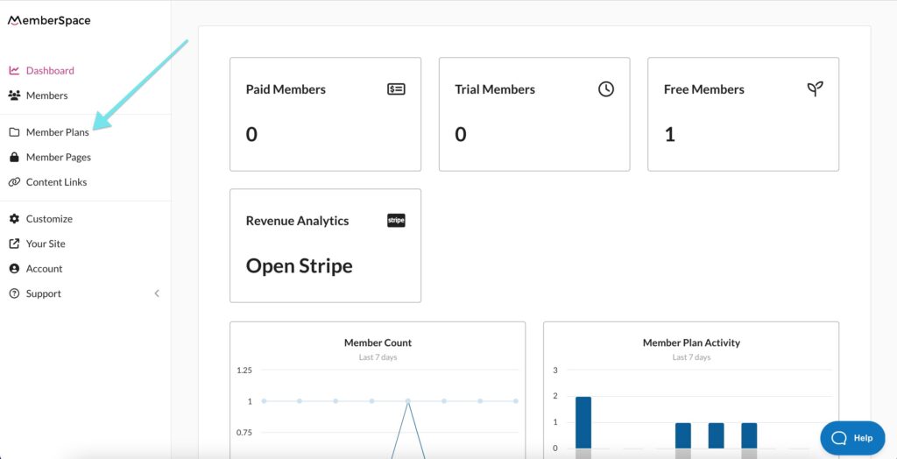Click the dollar bill icon on Paid Members
Image resolution: width=897 pixels, height=459 pixels.
pos(396,89)
